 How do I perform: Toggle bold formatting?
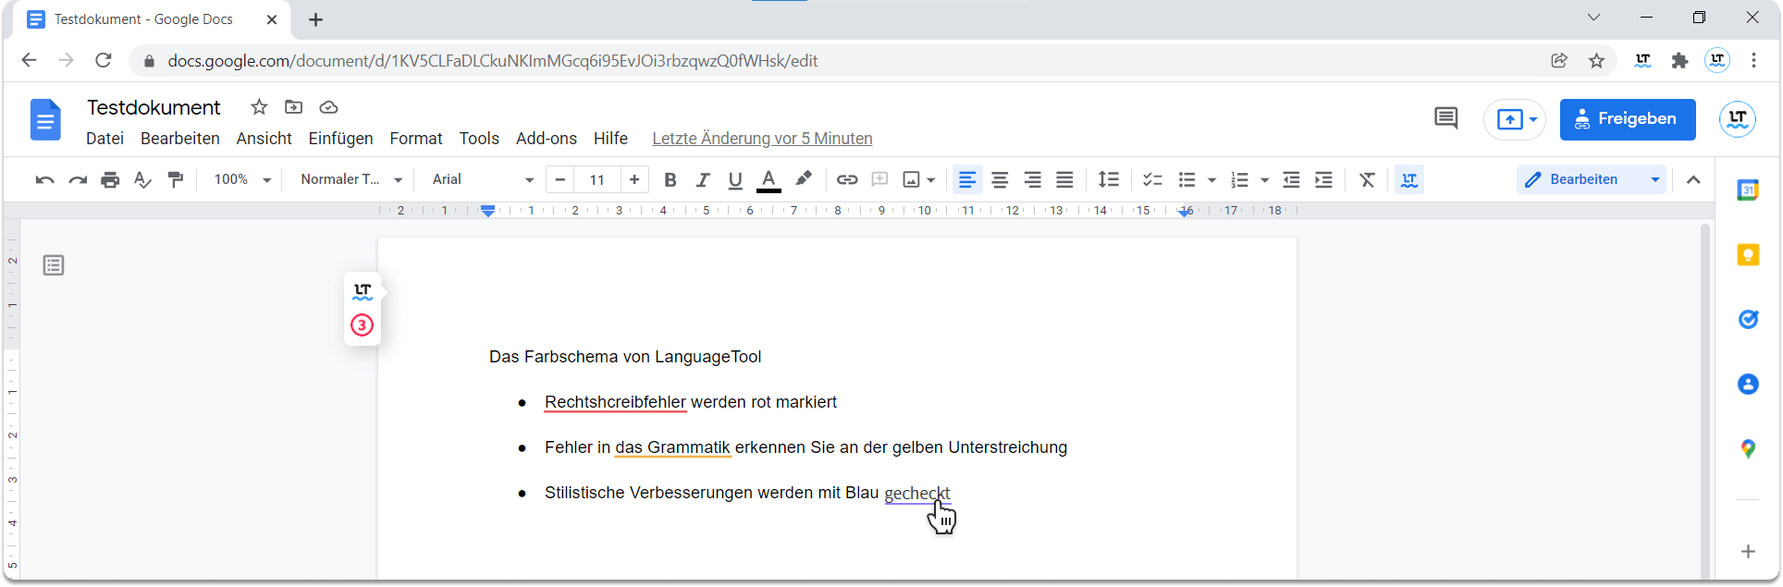coord(670,179)
